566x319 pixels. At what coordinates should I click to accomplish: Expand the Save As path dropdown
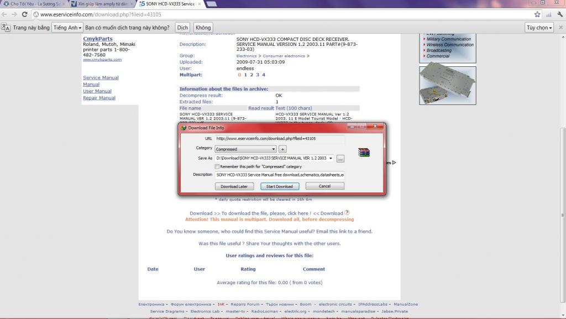331,158
